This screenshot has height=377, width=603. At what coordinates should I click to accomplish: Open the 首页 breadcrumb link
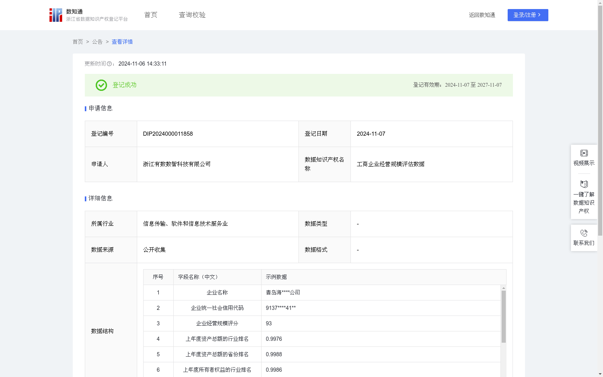pyautogui.click(x=78, y=42)
